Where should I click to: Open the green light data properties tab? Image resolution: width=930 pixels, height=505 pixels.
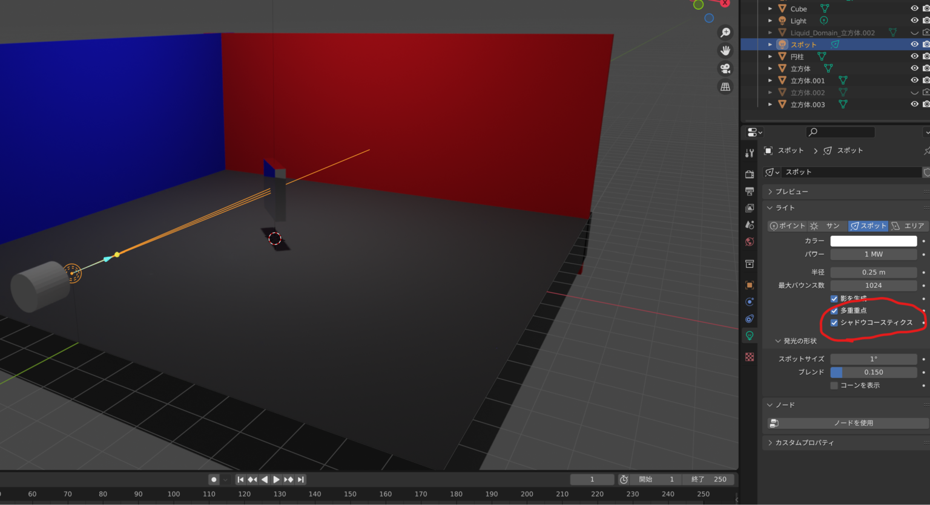tap(749, 335)
